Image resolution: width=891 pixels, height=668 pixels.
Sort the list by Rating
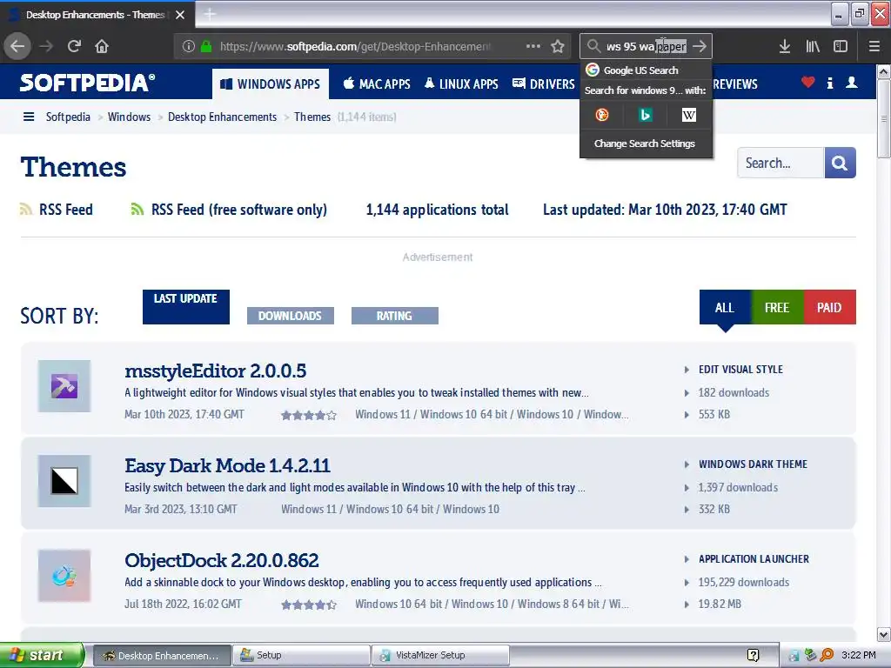(395, 316)
